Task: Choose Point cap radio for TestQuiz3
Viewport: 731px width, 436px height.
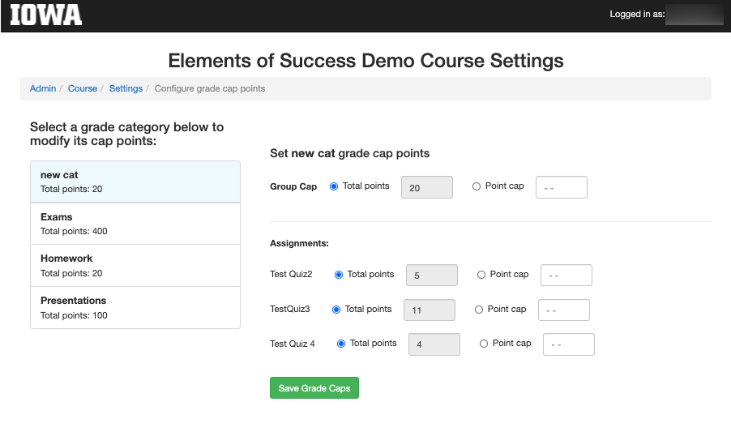Action: [x=479, y=310]
